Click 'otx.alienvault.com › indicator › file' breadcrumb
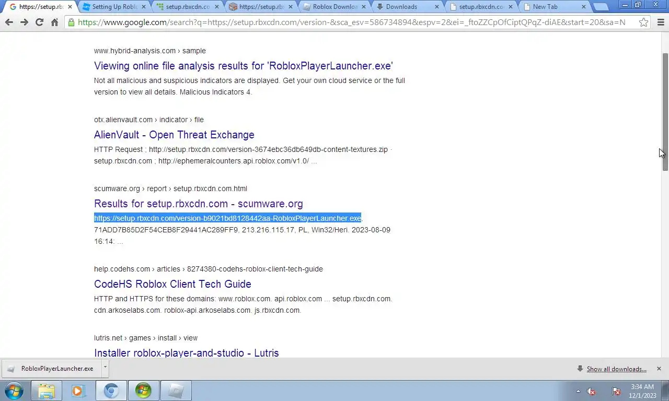 click(149, 120)
